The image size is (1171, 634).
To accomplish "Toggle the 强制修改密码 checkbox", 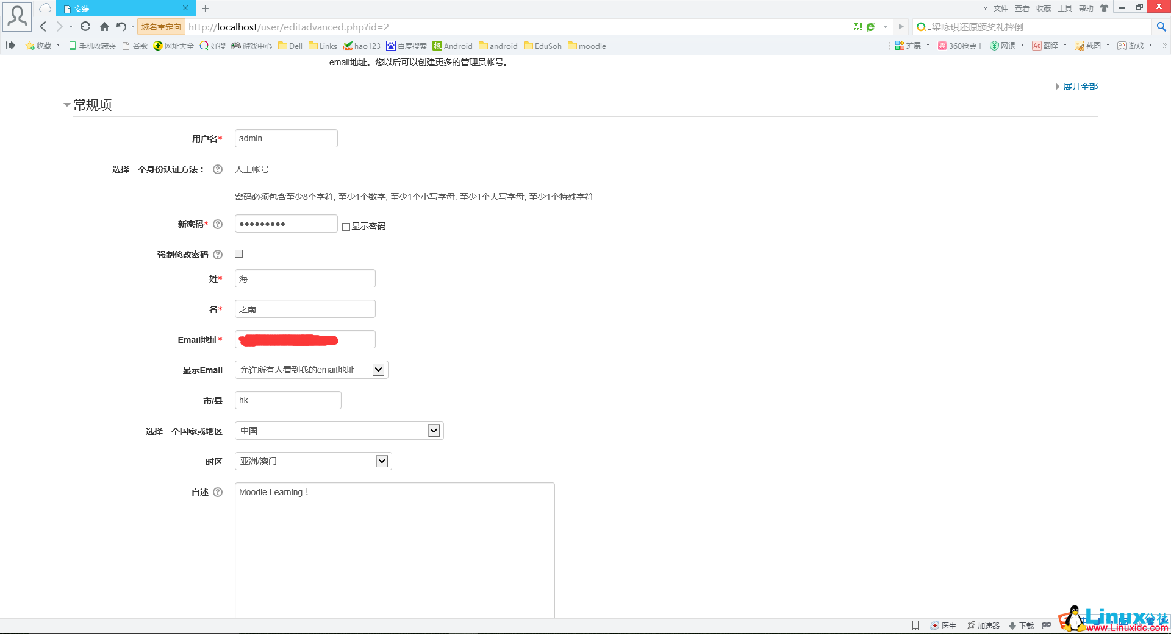I will point(238,253).
